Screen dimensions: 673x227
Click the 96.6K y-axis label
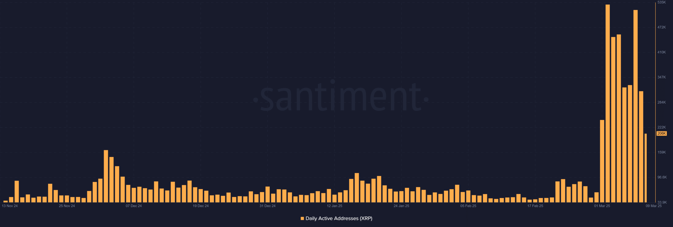pyautogui.click(x=662, y=177)
